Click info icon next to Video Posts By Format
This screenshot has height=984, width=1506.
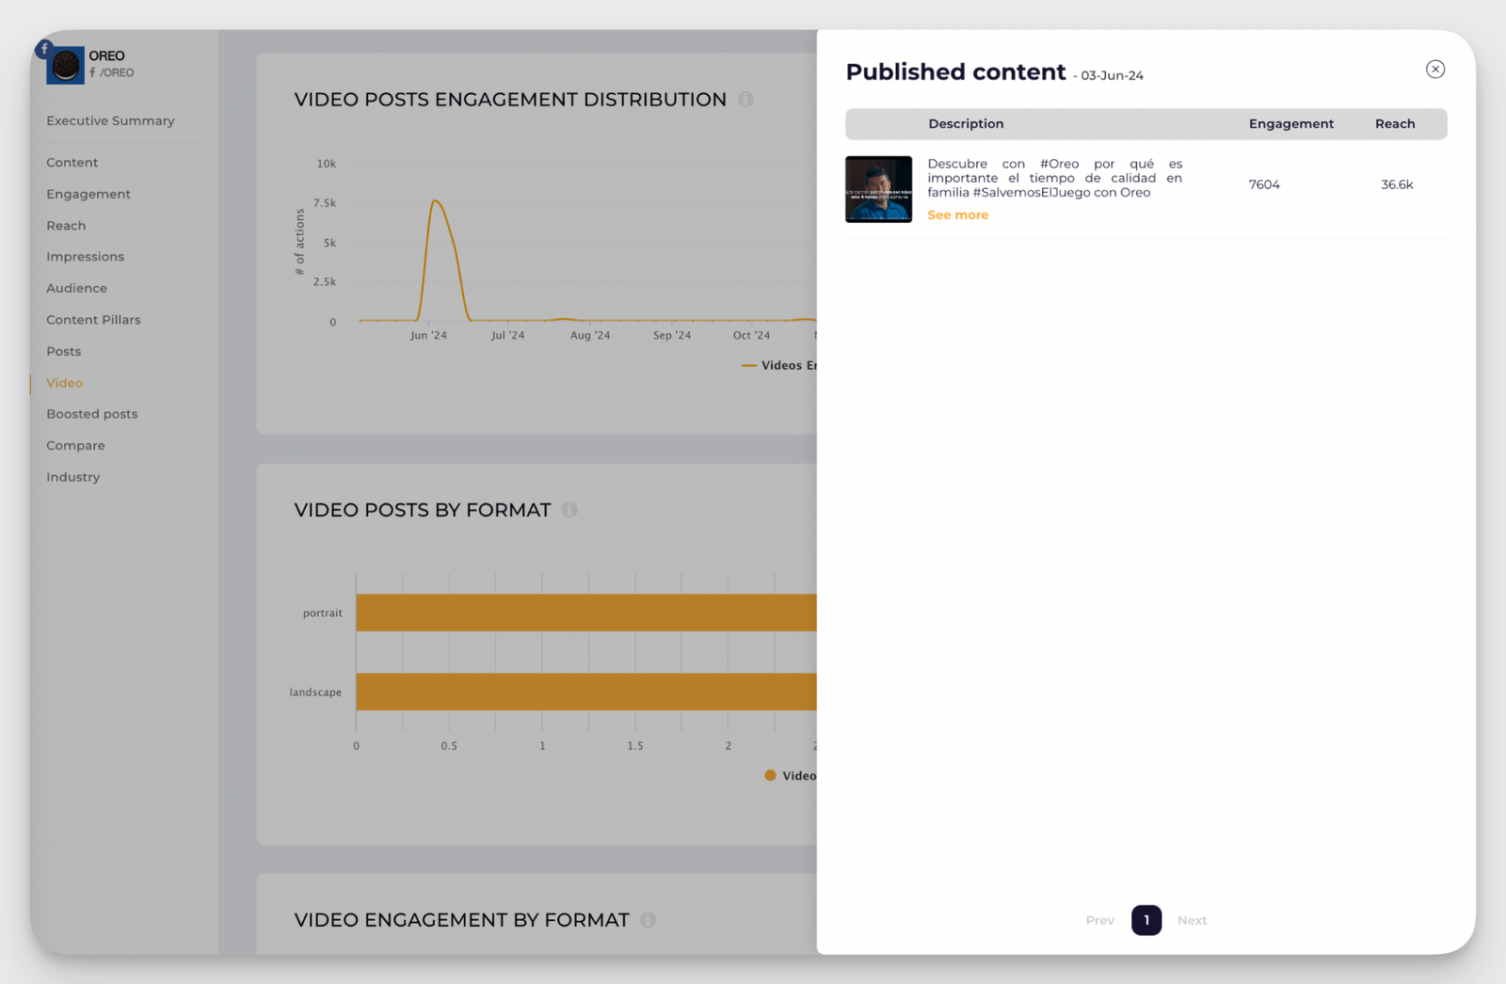pos(569,510)
